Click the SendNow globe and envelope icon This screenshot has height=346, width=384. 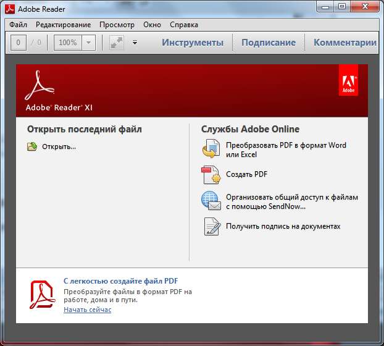pos(211,201)
